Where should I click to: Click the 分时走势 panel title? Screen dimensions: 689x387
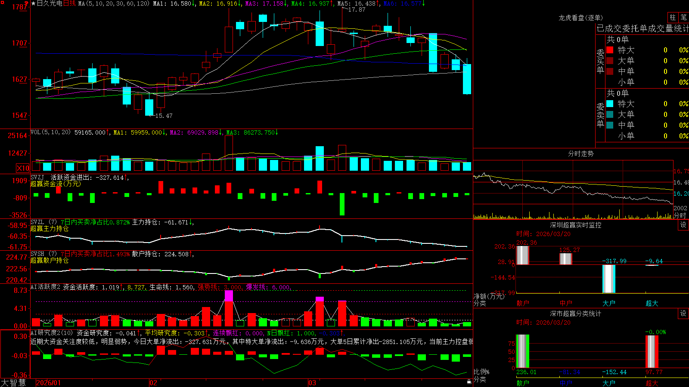581,154
